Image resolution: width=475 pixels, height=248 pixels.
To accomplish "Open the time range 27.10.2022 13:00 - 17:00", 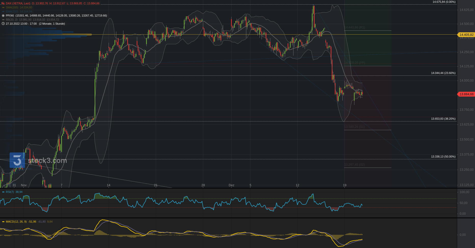I will [x=21, y=24].
